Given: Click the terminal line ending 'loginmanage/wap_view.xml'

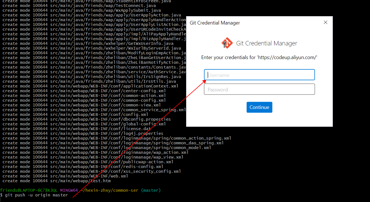Looking at the screenshot, I should tap(93, 157).
